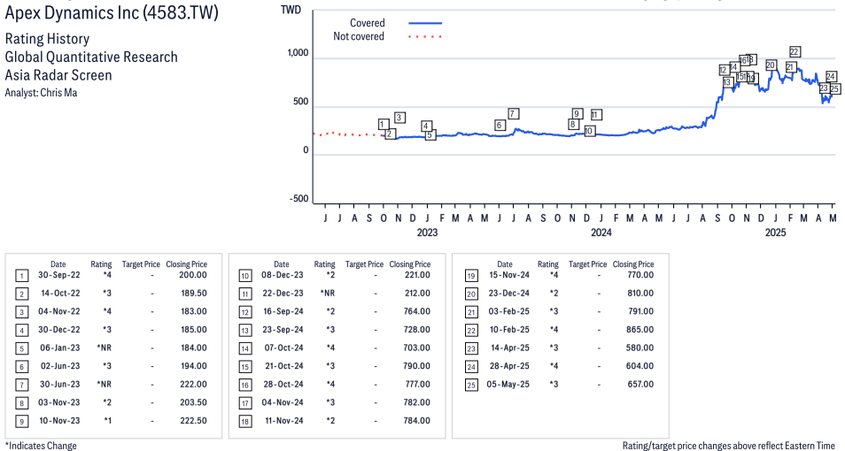Click the 16-Sep-24 date cell
The width and height of the screenshot is (845, 451).
coord(283,311)
